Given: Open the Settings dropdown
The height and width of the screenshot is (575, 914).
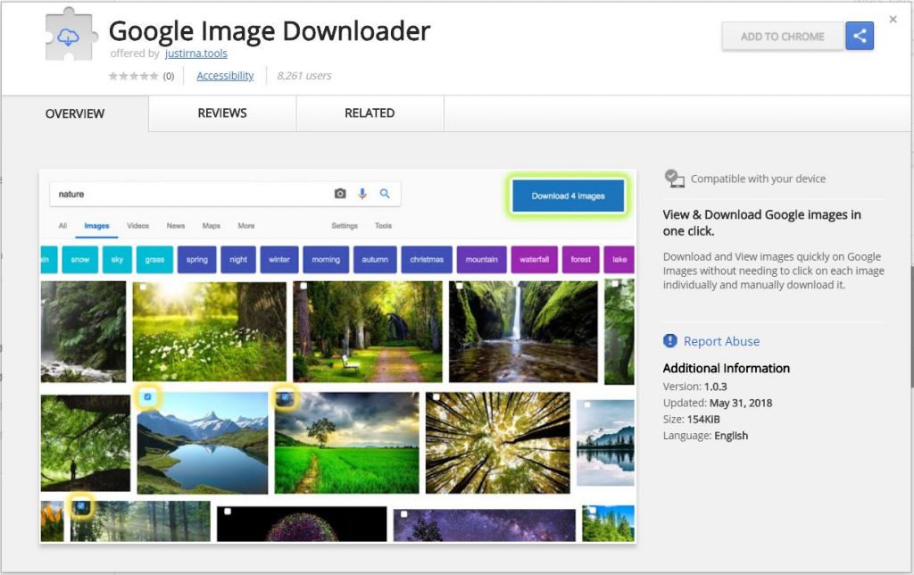Looking at the screenshot, I should point(345,226).
